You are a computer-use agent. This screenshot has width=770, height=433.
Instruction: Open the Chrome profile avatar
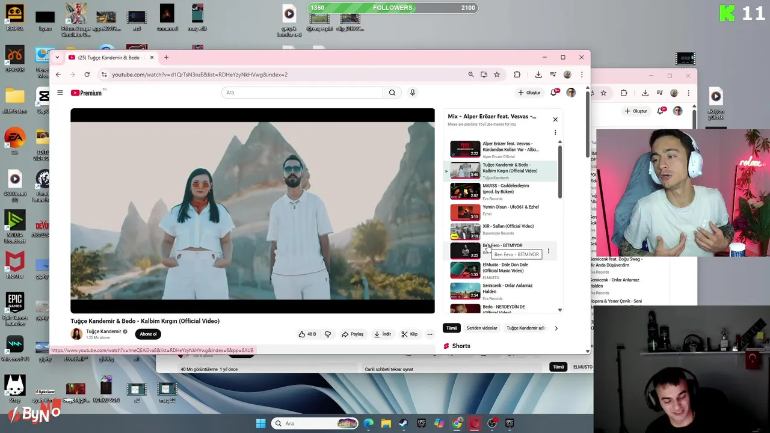coord(567,75)
